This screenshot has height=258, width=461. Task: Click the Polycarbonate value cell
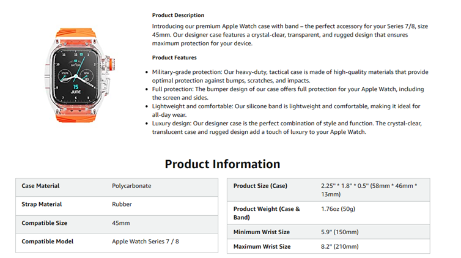(131, 186)
